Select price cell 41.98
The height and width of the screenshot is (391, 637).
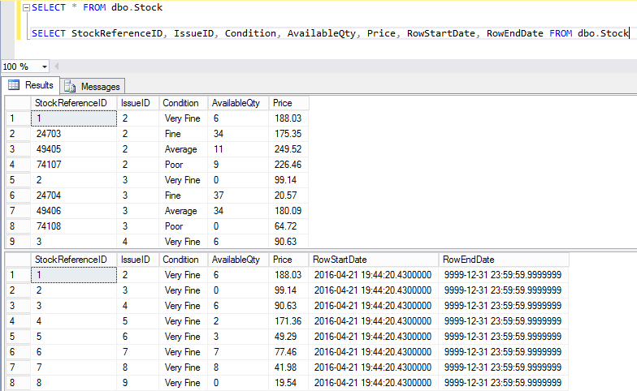pos(289,367)
